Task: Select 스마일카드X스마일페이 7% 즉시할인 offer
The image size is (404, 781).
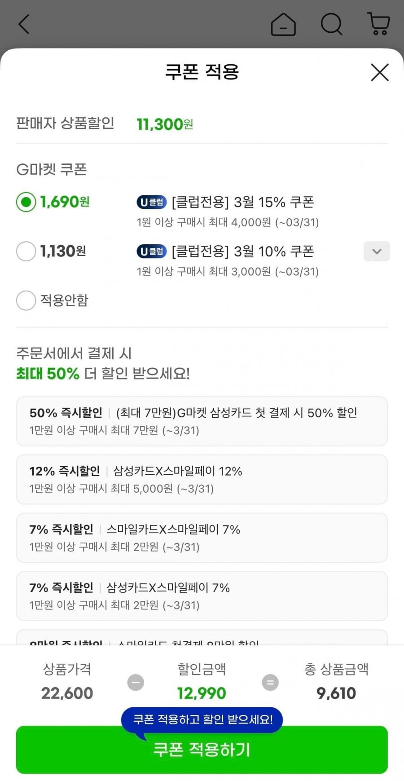Action: pyautogui.click(x=202, y=538)
